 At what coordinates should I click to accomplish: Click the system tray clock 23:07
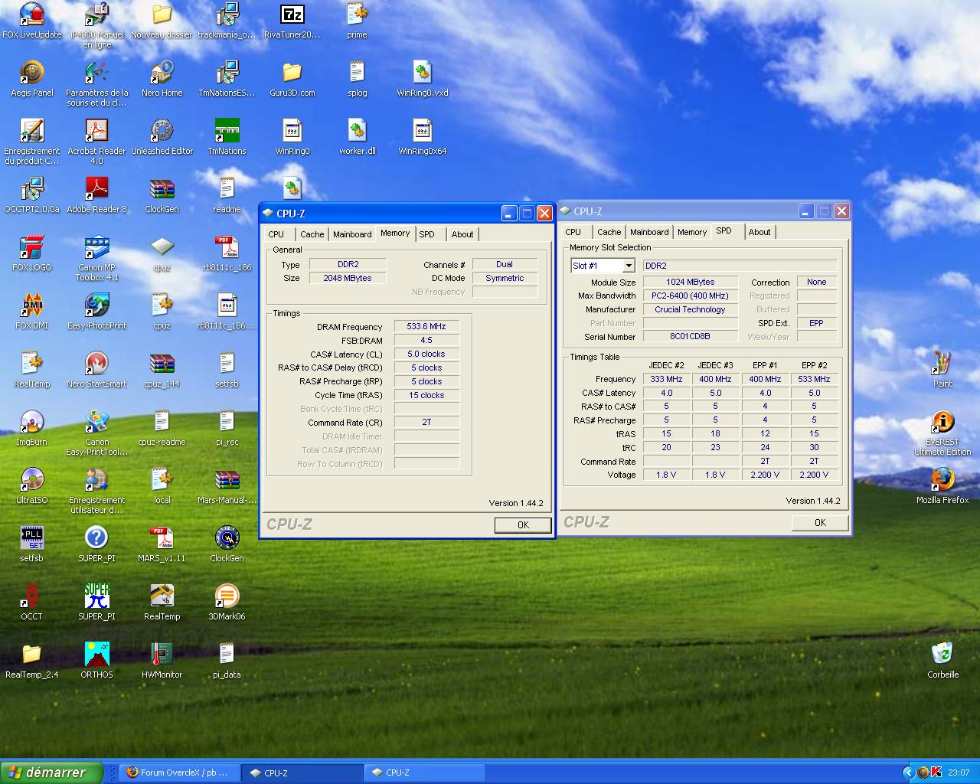click(959, 773)
